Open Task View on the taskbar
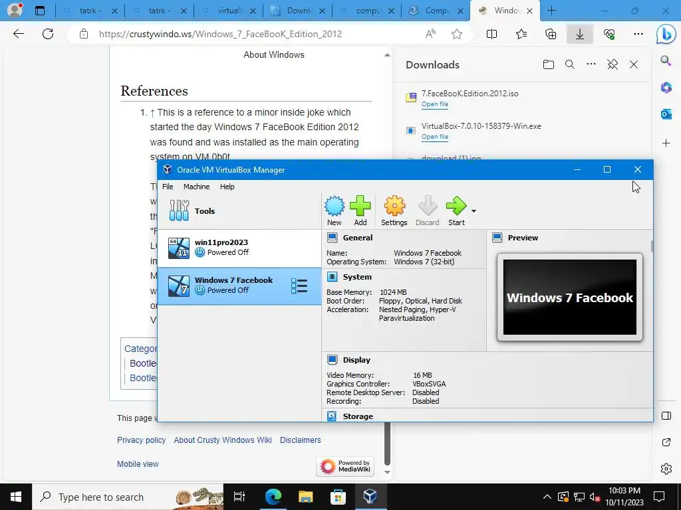This screenshot has height=510, width=681. tap(239, 497)
